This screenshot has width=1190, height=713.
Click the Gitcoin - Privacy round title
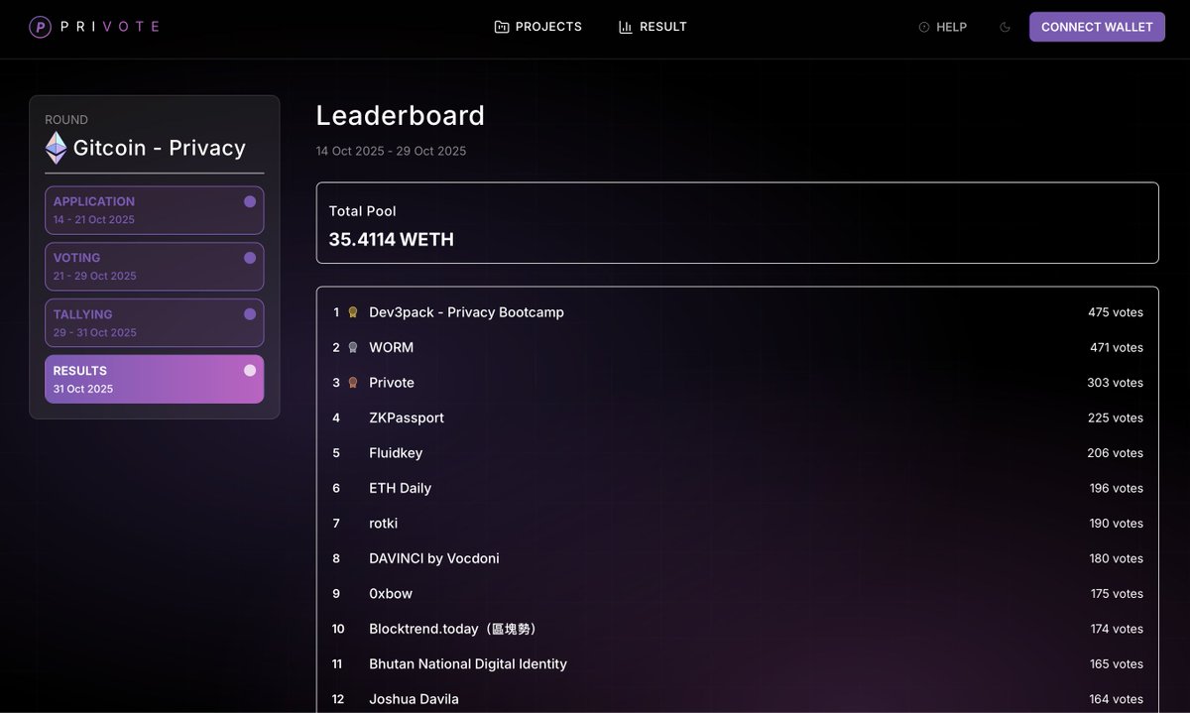click(159, 148)
